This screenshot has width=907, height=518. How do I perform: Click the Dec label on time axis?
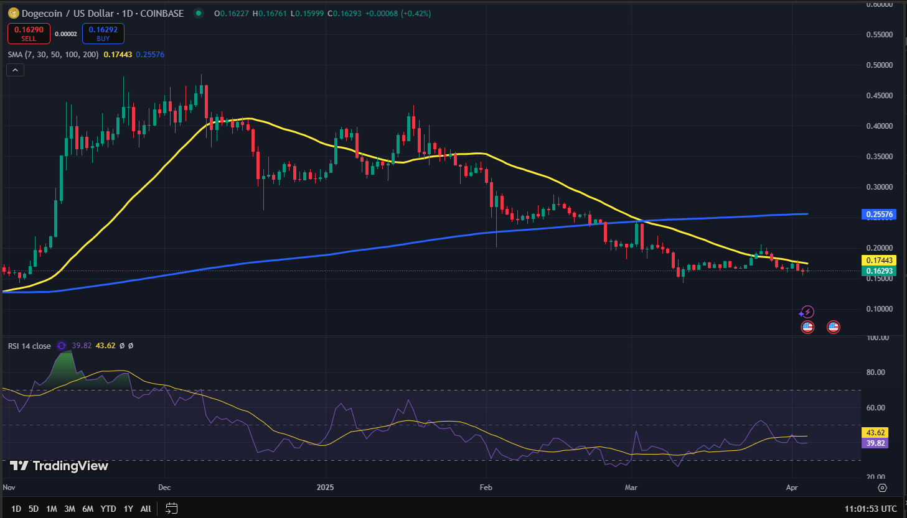(164, 488)
